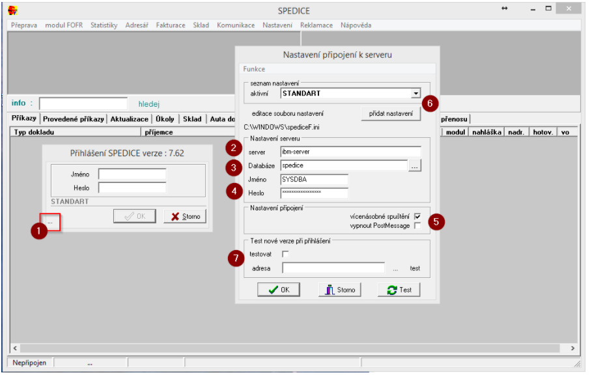Open the Nastavení menu

coord(277,25)
